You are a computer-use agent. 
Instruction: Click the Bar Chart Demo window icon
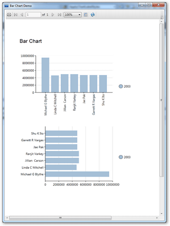tap(6, 6)
